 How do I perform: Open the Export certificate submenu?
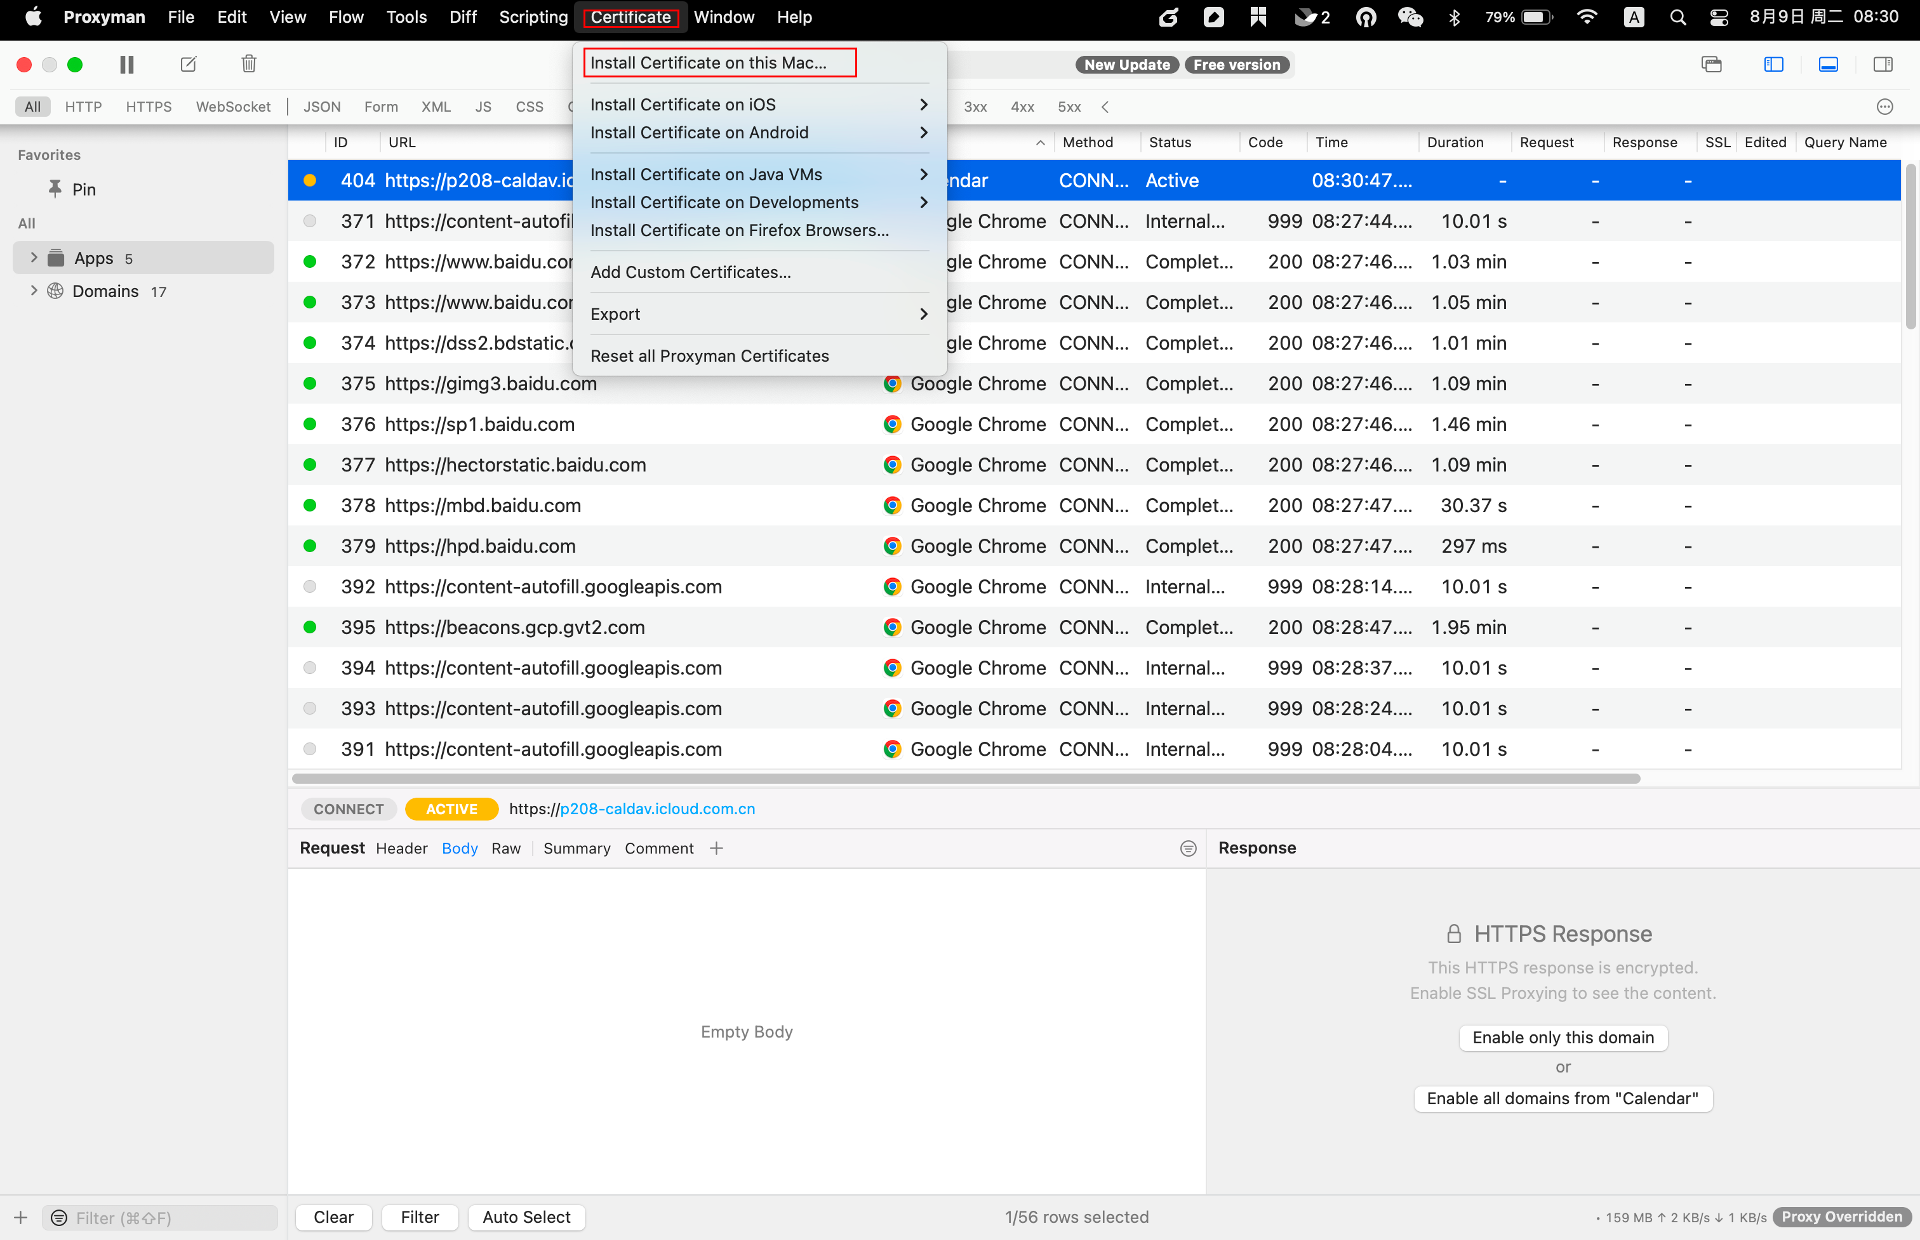(x=759, y=314)
